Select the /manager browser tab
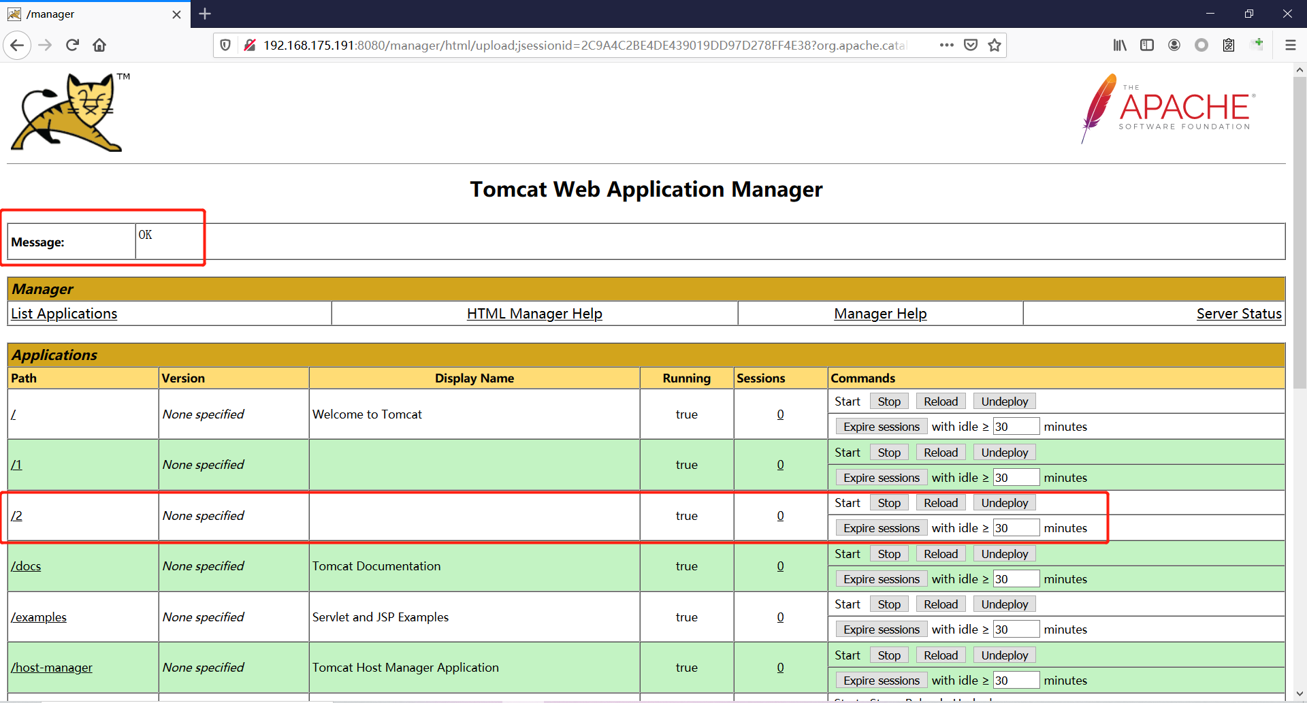Viewport: 1307px width, 703px height. [95, 14]
